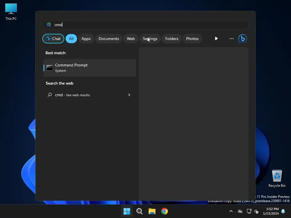Click the Search the web heading
Screen dimensions: 291x218
point(60,83)
